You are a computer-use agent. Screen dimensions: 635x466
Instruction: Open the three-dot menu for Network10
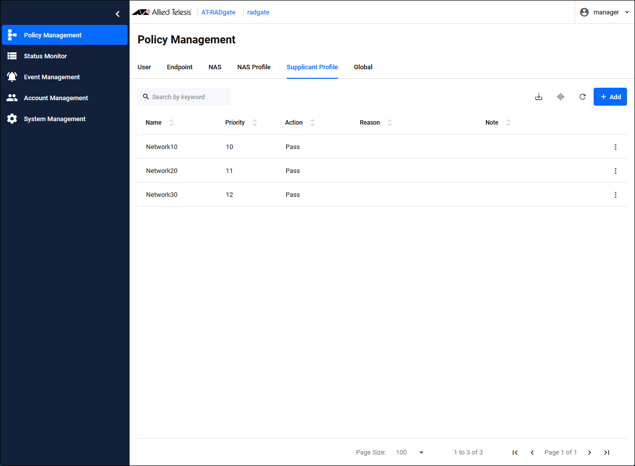pyautogui.click(x=616, y=147)
